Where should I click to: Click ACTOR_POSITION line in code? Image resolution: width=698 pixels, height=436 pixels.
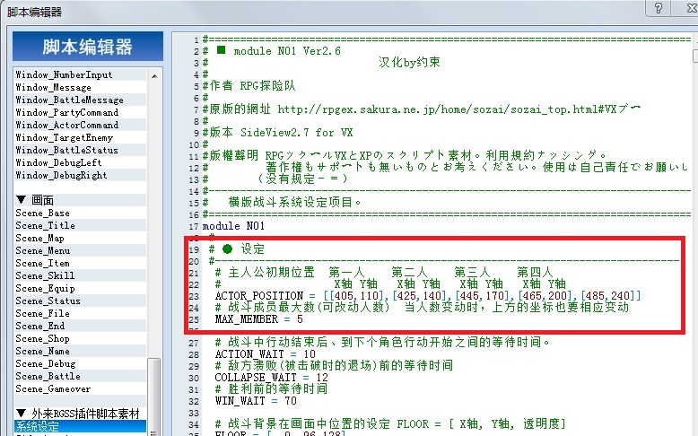(x=428, y=296)
